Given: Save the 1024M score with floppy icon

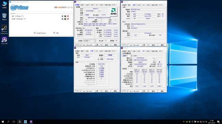Looking at the screenshot, I should pos(65,19).
